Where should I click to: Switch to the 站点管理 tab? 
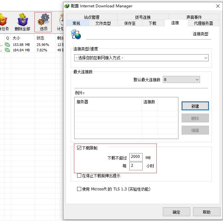(x=92, y=17)
